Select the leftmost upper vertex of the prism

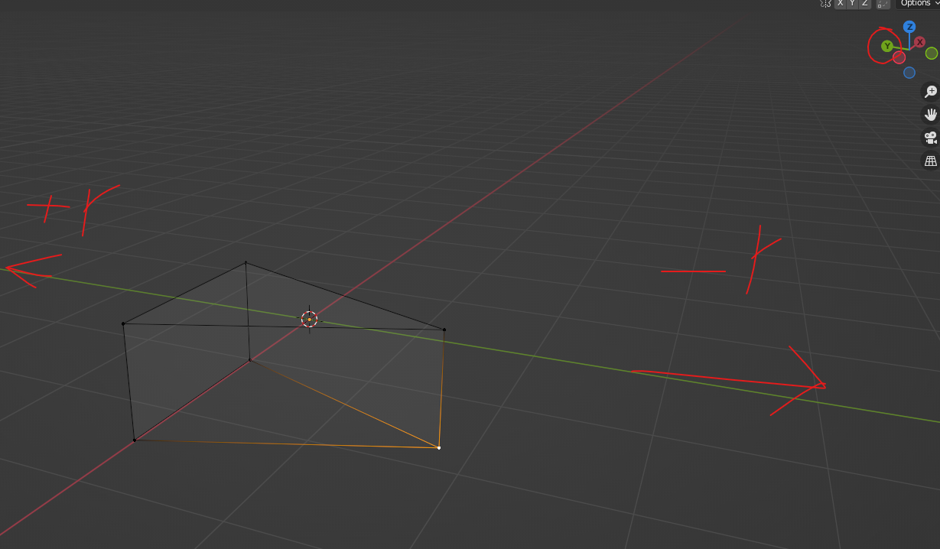tap(123, 323)
